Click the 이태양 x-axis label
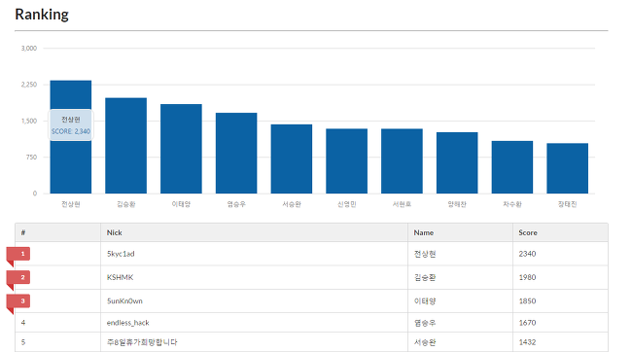This screenshot has width=632, height=352. click(x=181, y=204)
